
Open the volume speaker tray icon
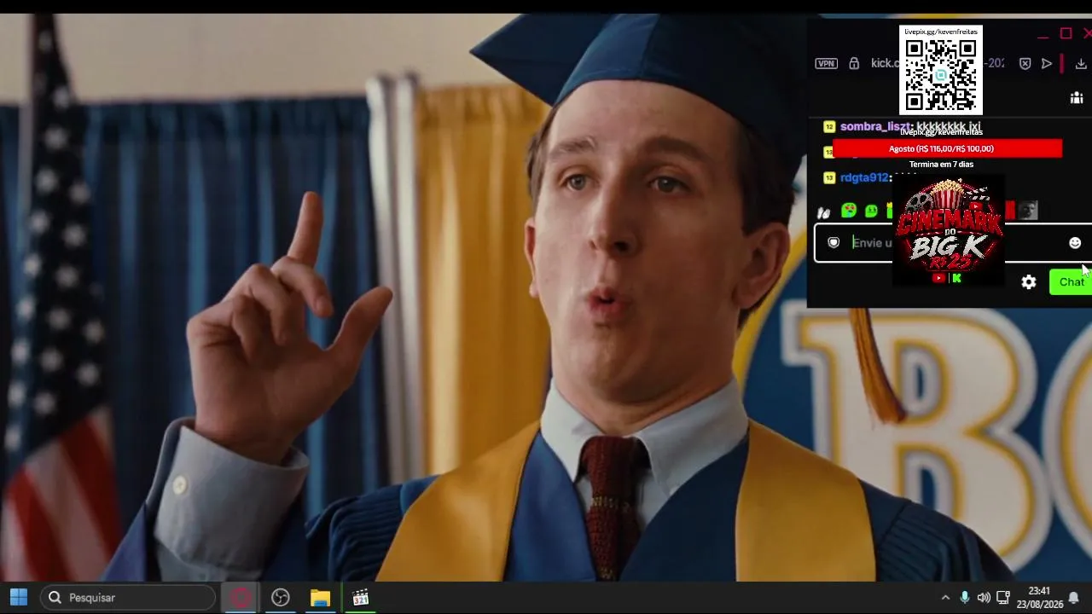pos(984,598)
